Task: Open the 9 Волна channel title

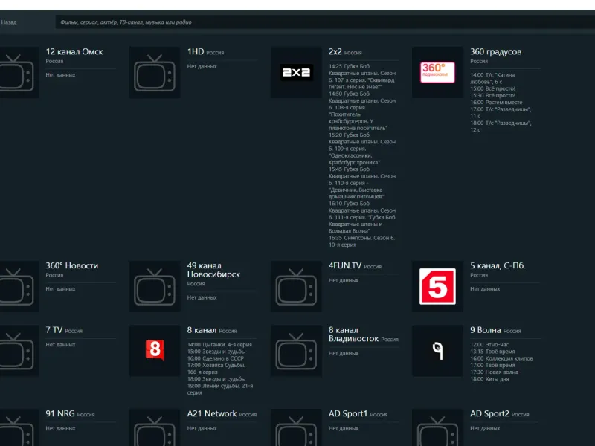Action: click(486, 330)
